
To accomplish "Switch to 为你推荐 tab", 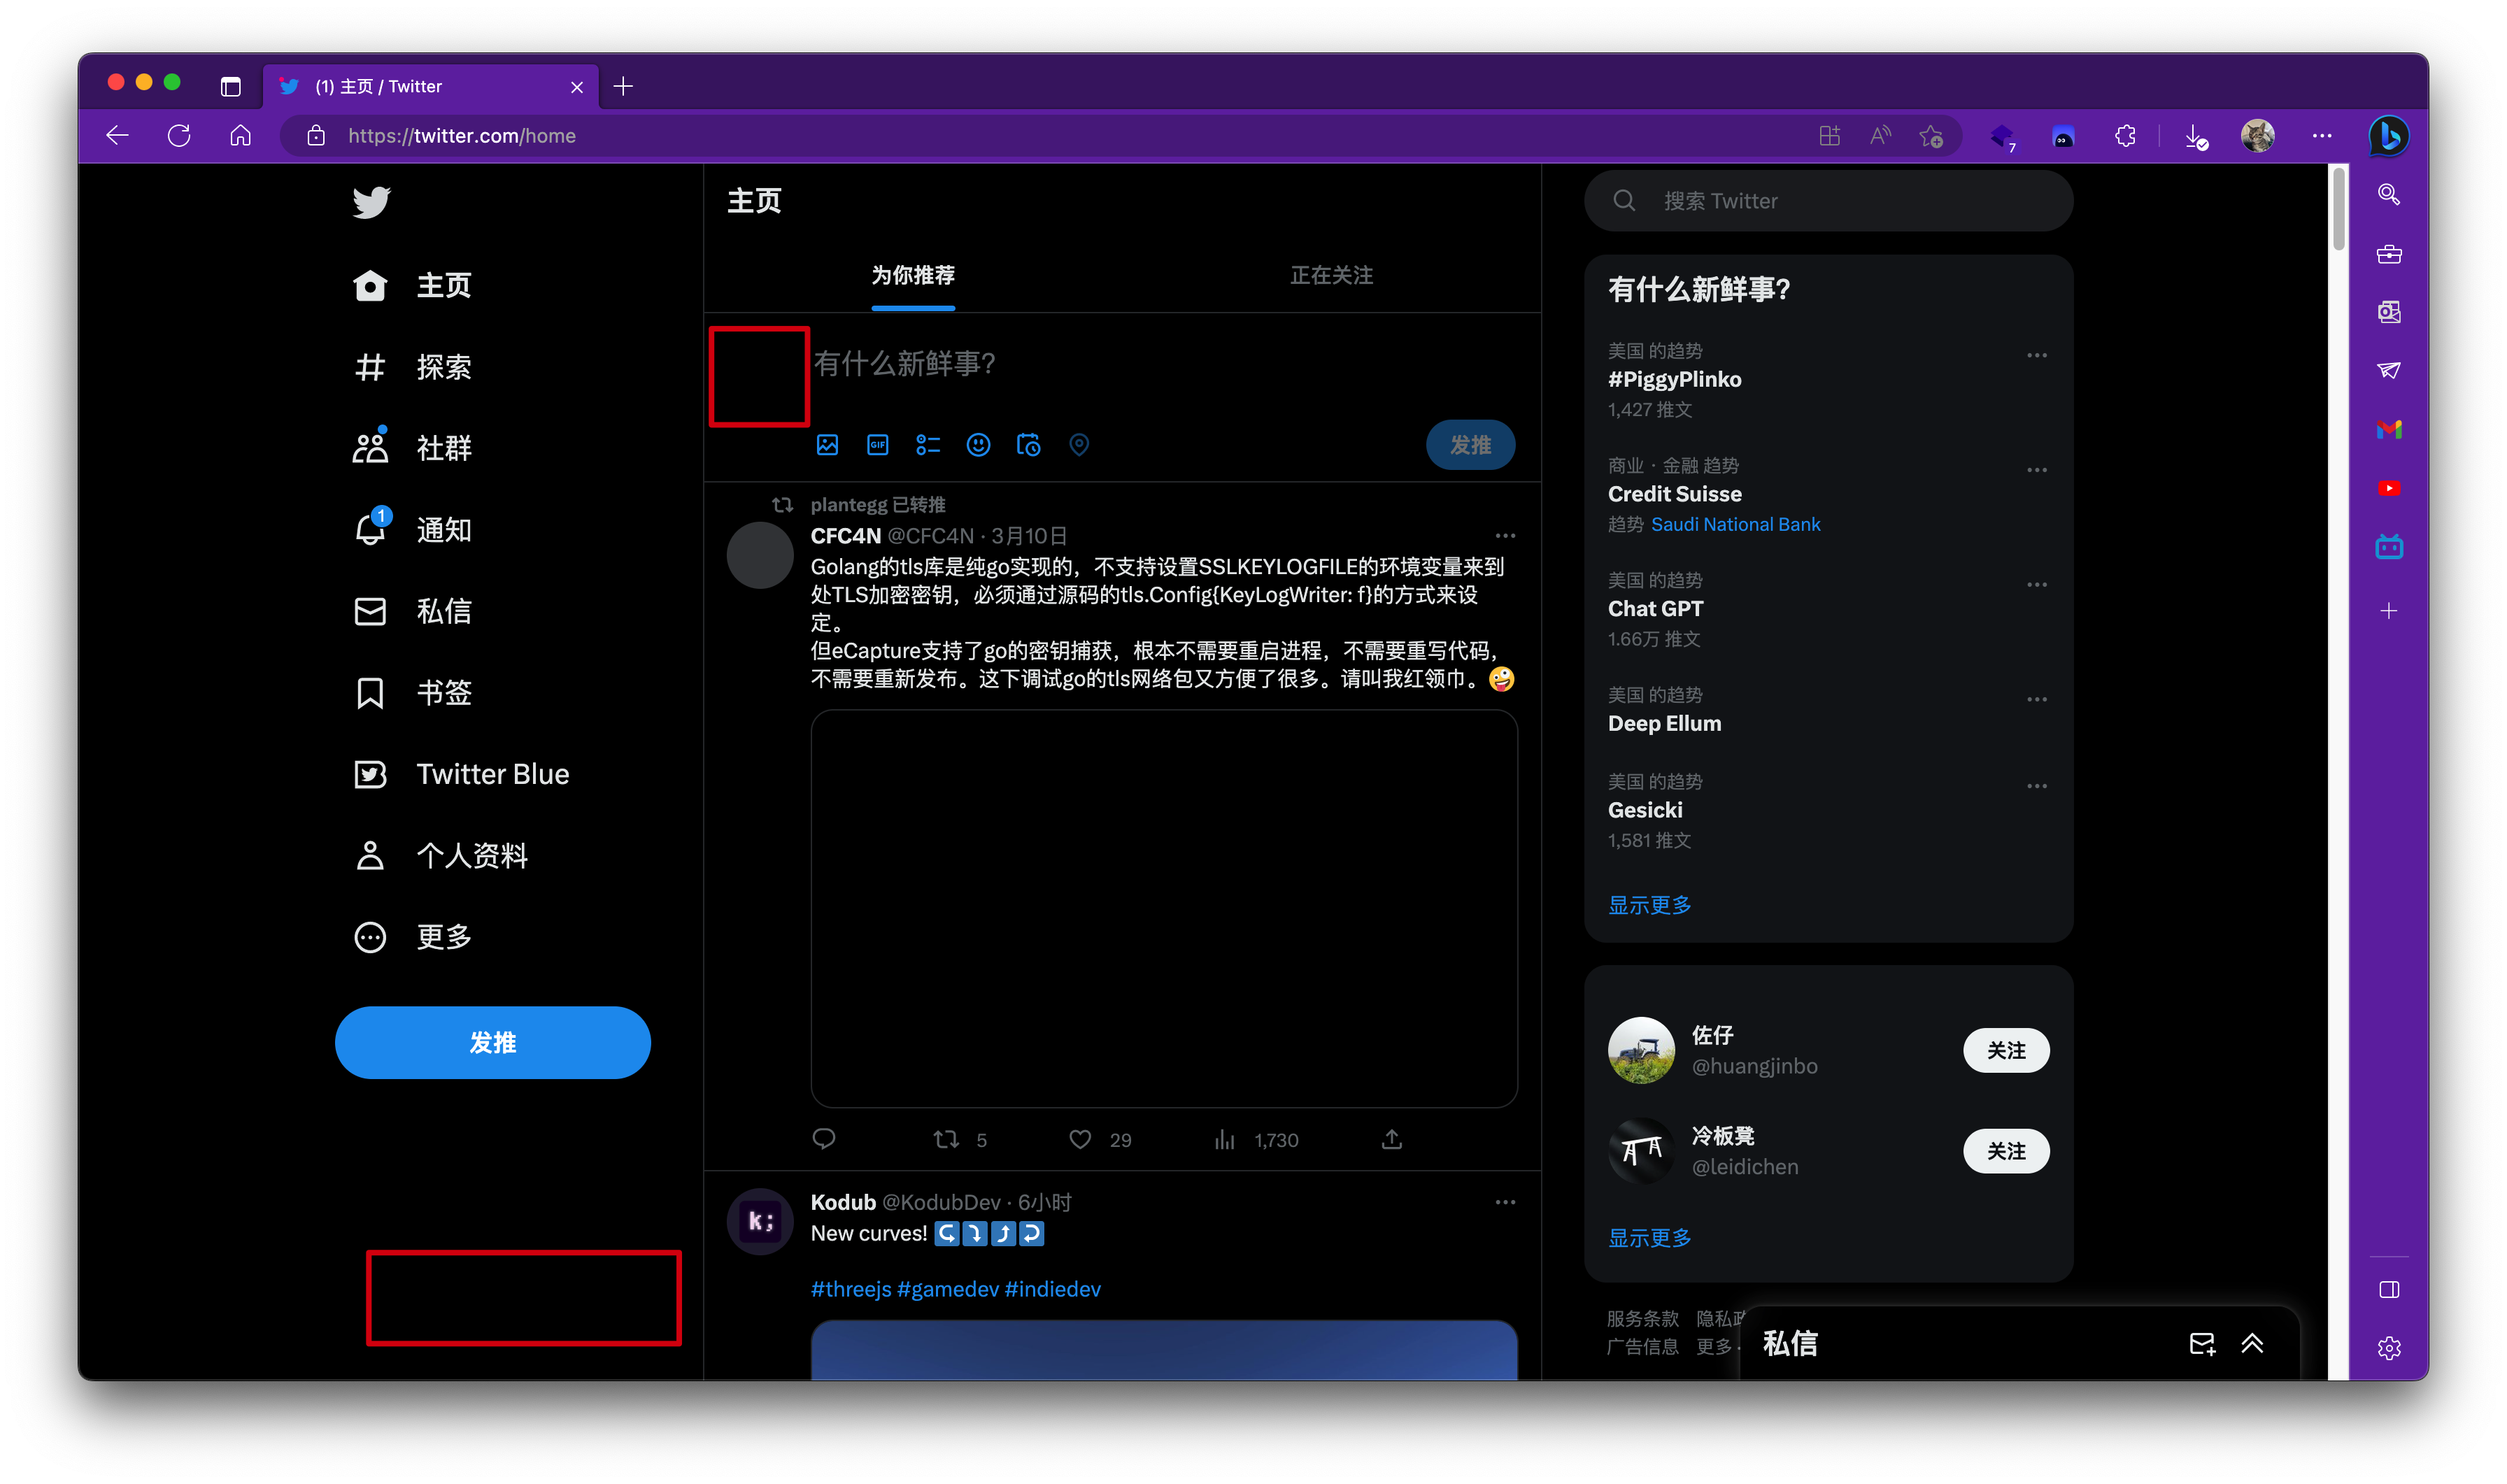I will click(913, 275).
